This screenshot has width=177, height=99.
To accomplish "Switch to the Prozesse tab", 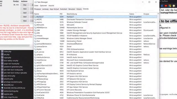I will [x=38, y=9].
